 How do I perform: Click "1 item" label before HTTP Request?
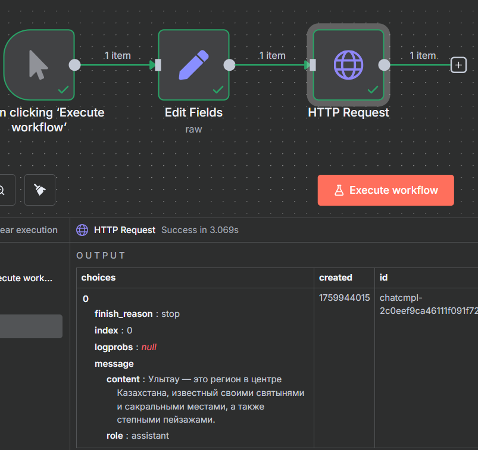pos(272,55)
